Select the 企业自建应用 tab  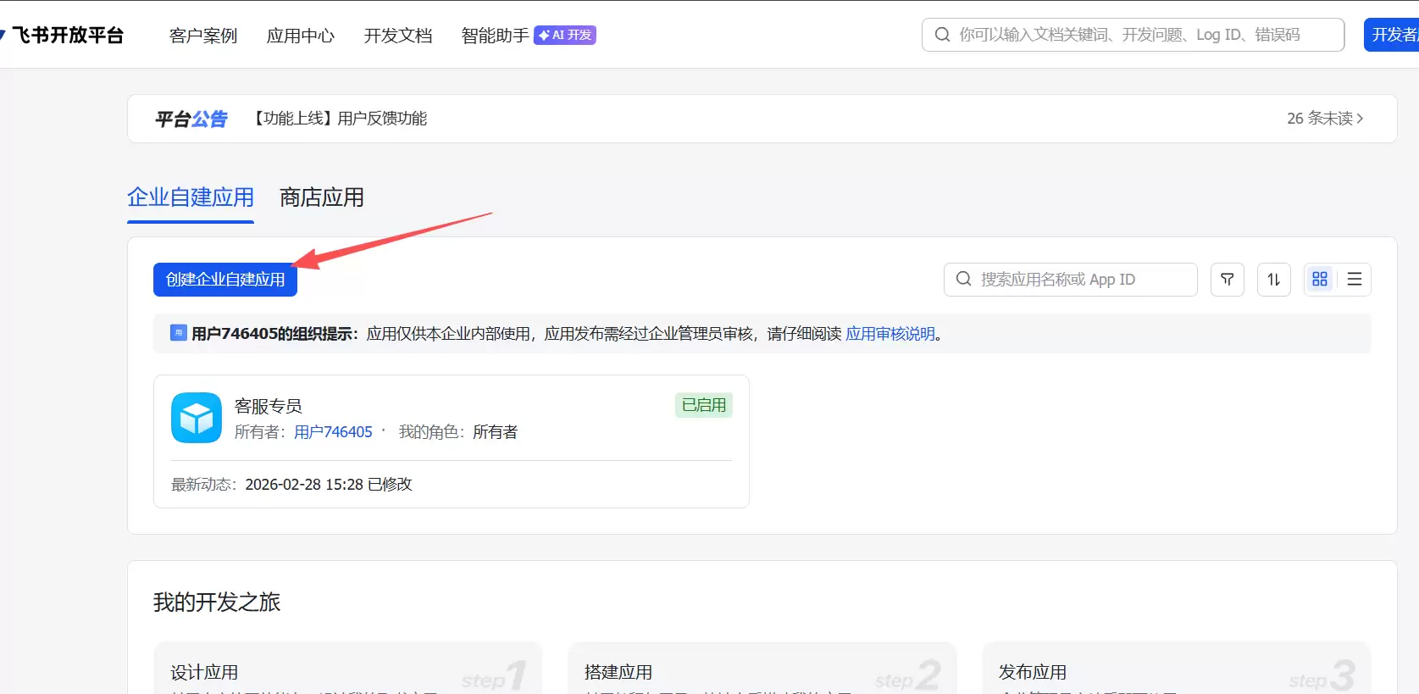coord(191,197)
